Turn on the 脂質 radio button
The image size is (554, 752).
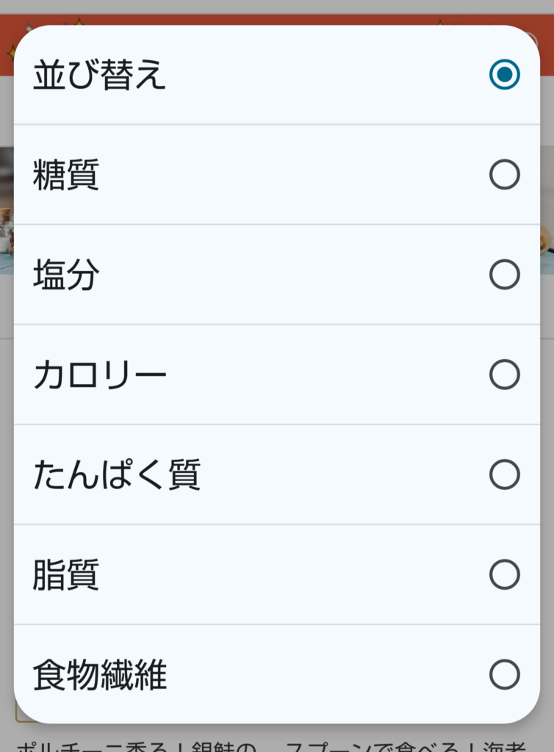pyautogui.click(x=504, y=574)
